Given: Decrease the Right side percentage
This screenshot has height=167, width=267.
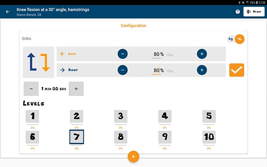Looking at the screenshot, I should click(123, 70).
